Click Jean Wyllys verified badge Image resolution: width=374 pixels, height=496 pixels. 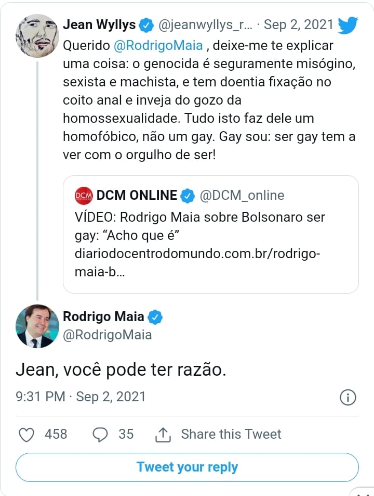146,24
